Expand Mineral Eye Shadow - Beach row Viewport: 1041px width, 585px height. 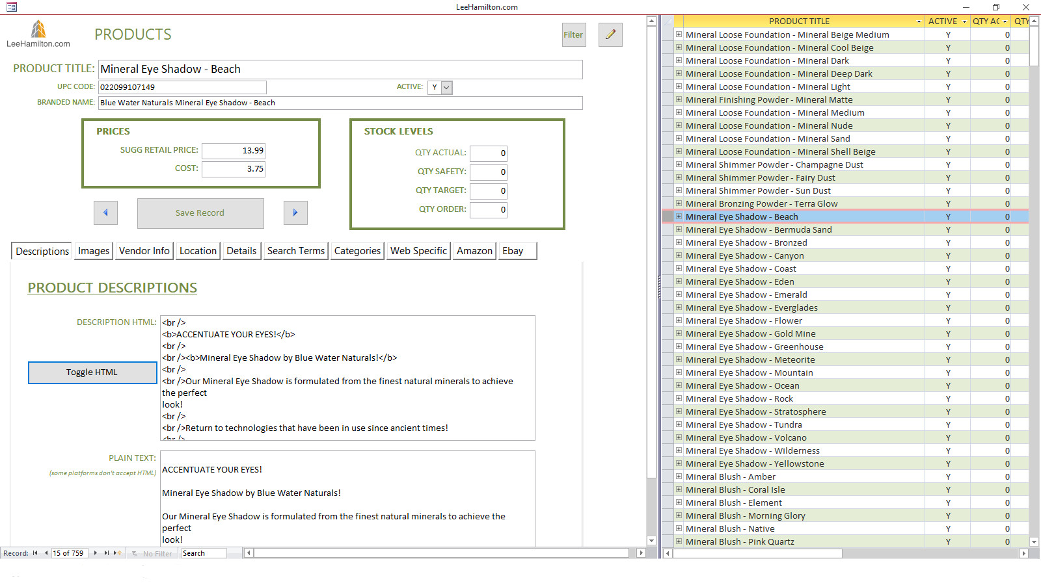pyautogui.click(x=679, y=216)
